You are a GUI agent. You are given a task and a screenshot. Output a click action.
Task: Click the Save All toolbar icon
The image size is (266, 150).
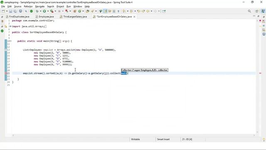coord(15,11)
